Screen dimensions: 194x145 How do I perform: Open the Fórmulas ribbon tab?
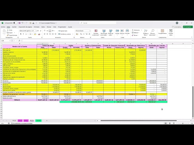pos(36,27)
